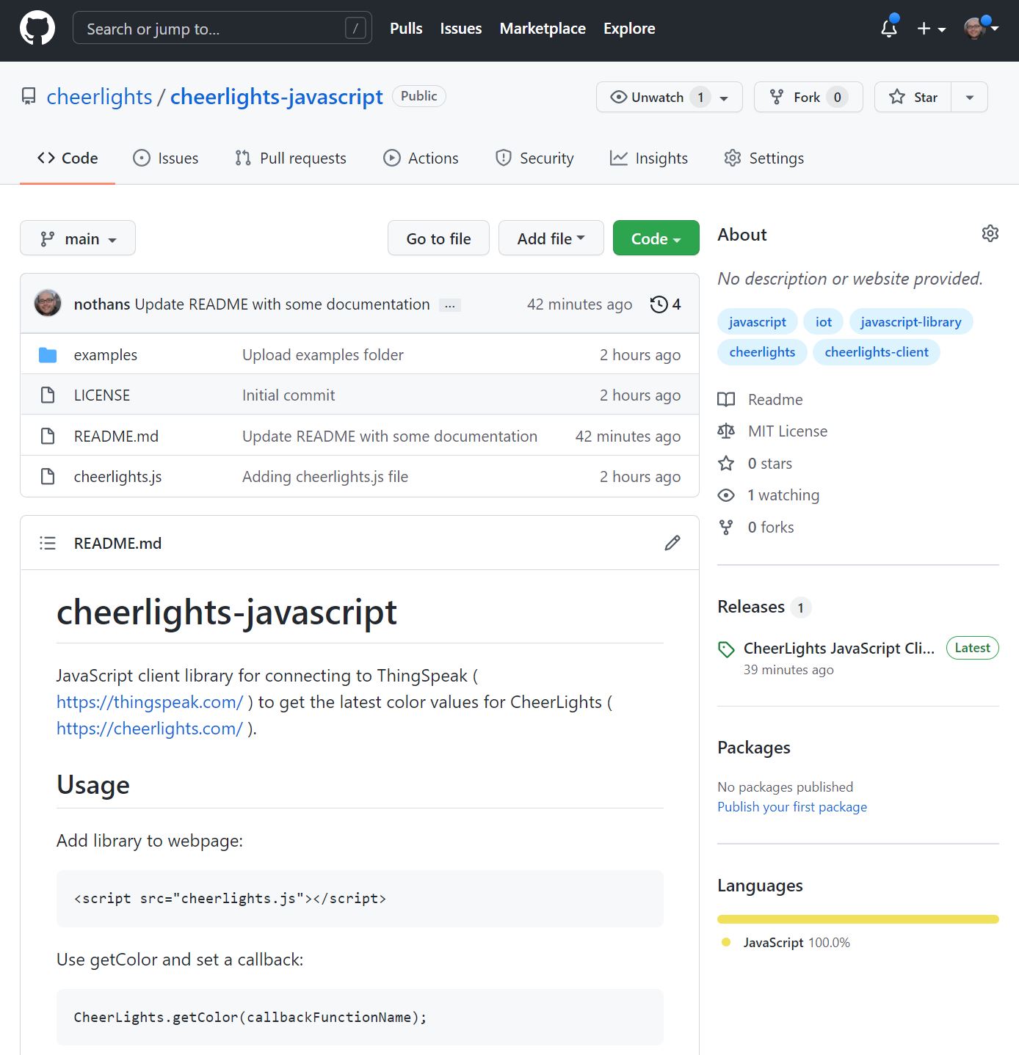The width and height of the screenshot is (1019, 1055).
Task: Switch to the Settings tab
Action: [764, 158]
